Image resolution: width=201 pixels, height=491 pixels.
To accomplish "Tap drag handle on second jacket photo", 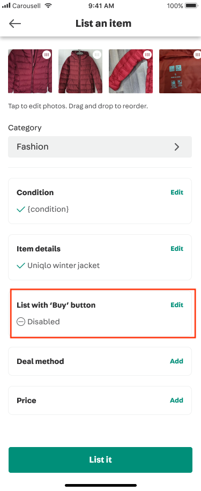I will pos(97,55).
